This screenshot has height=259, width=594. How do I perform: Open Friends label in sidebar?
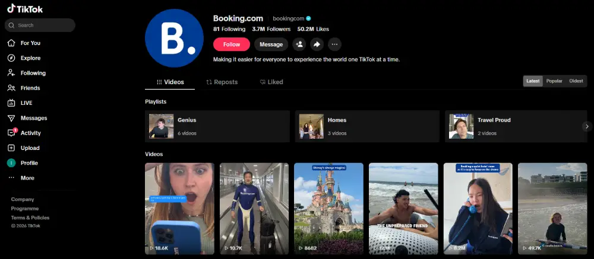(x=30, y=88)
